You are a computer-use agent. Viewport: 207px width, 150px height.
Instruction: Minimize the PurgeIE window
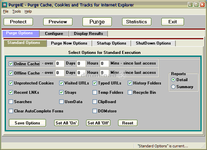click(x=190, y=5)
